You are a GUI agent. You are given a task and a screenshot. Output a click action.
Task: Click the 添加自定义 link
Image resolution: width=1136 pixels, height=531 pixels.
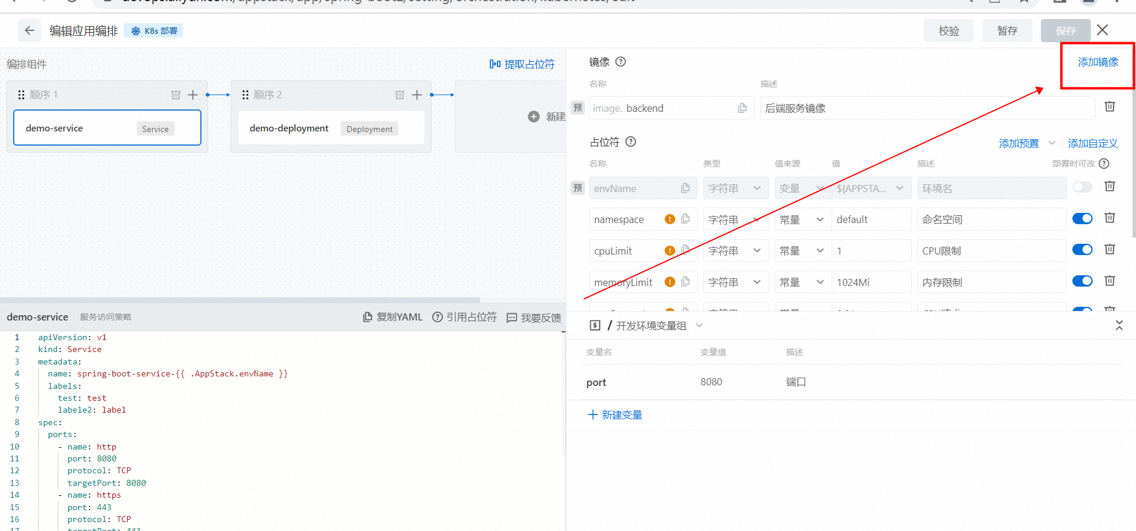tap(1093, 143)
